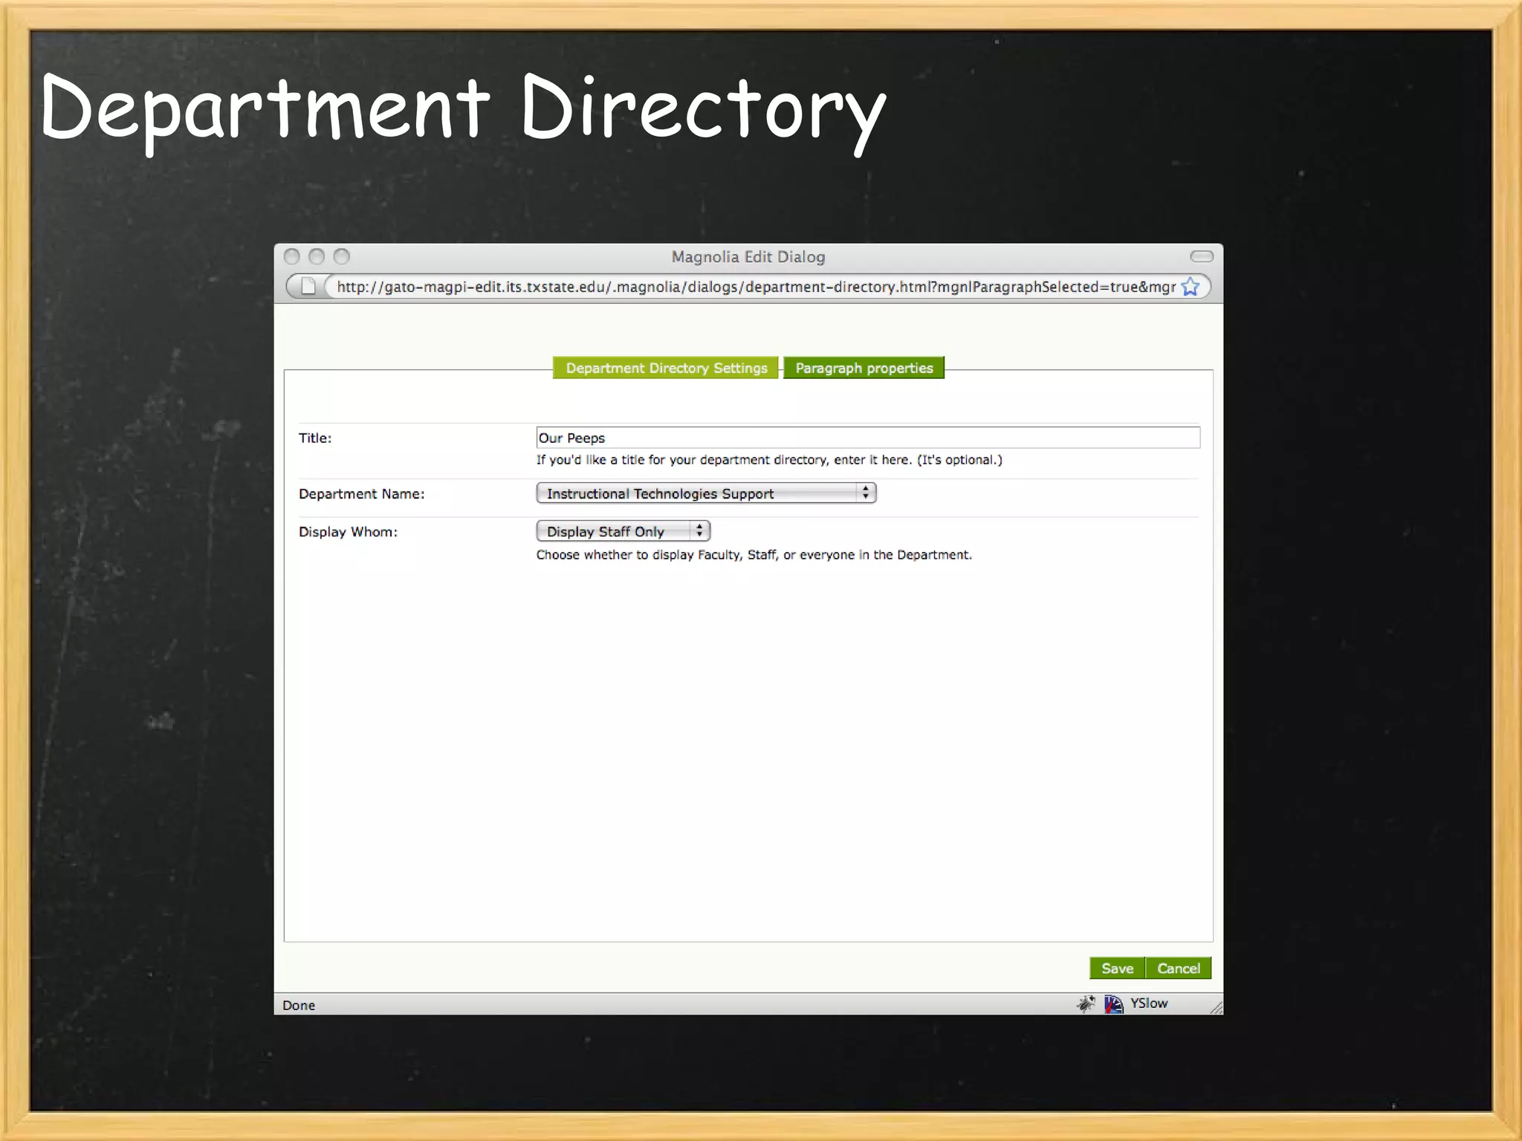The width and height of the screenshot is (1522, 1141).
Task: Click the optional title help text
Action: pyautogui.click(x=769, y=460)
